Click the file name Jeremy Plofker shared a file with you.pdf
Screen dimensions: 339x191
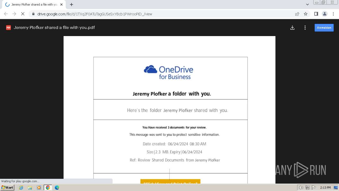click(54, 28)
